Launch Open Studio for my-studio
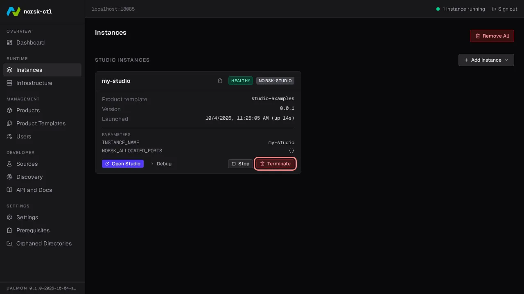This screenshot has width=524, height=294. tap(123, 164)
